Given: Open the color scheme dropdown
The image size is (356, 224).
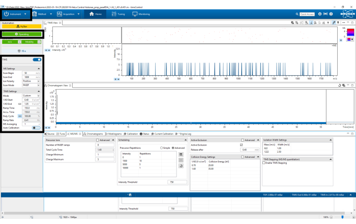Looking at the screenshot, I should coord(350,40).
